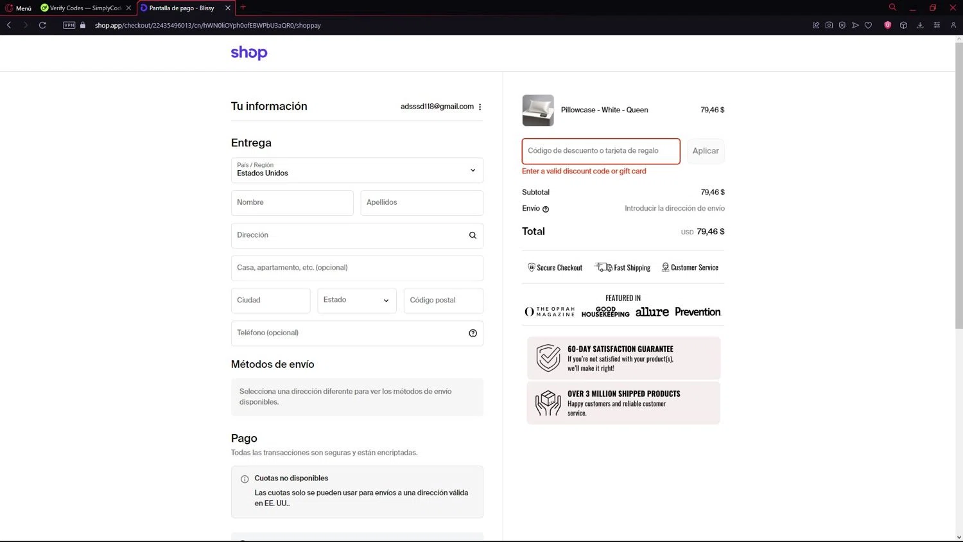Click the discount code or gift card field
This screenshot has height=542, width=963.
click(601, 151)
